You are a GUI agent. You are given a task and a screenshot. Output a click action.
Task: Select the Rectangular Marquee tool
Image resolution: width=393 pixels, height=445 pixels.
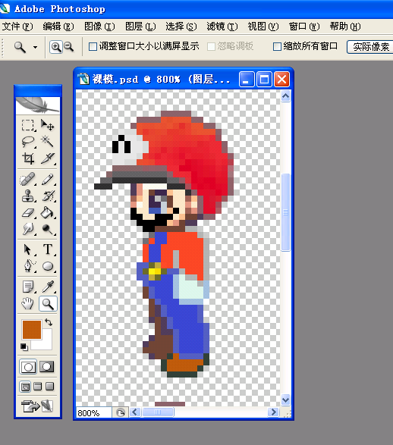coord(28,125)
